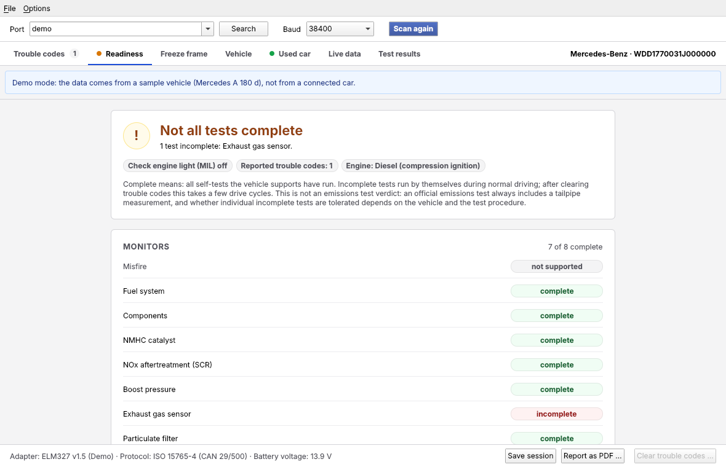726x467 pixels.
Task: Click the '7 of 8 complete' counter
Action: click(575, 247)
